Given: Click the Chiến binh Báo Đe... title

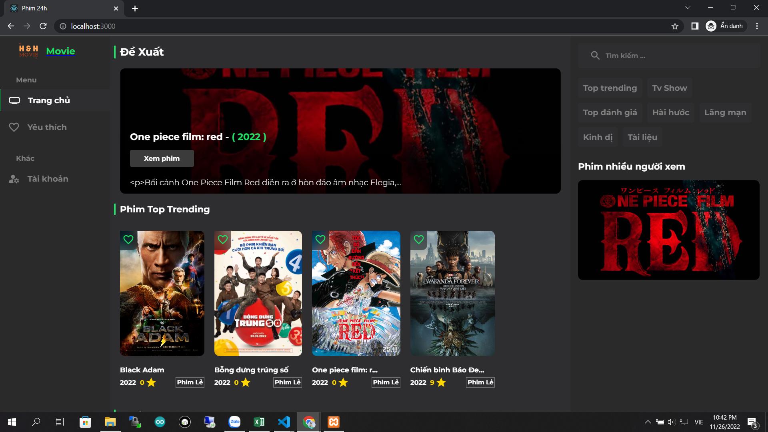Looking at the screenshot, I should click(447, 370).
